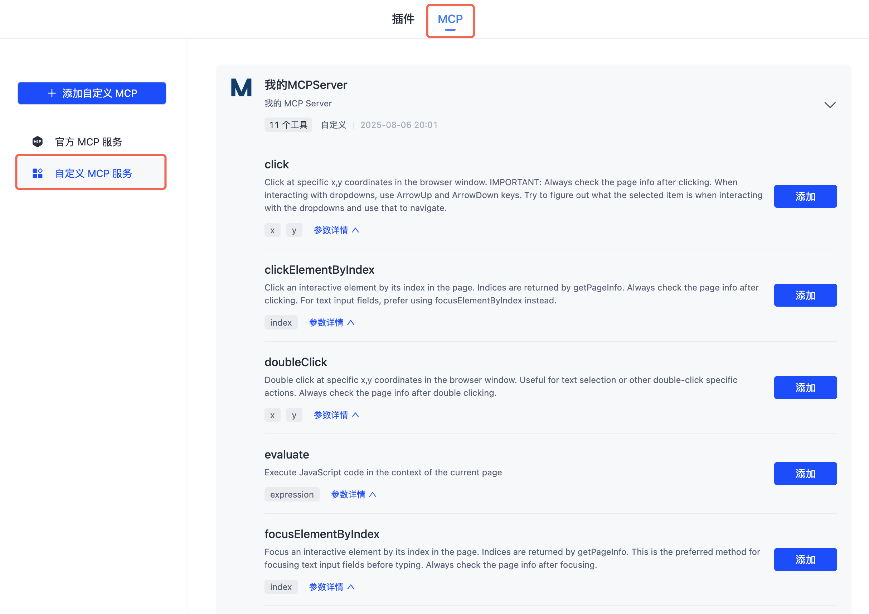Collapse the 我的MCPServer card with the chevron
The height and width of the screenshot is (614, 869).
point(830,105)
